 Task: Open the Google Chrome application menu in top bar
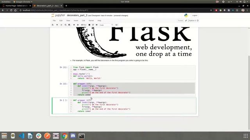tap(23, 2)
